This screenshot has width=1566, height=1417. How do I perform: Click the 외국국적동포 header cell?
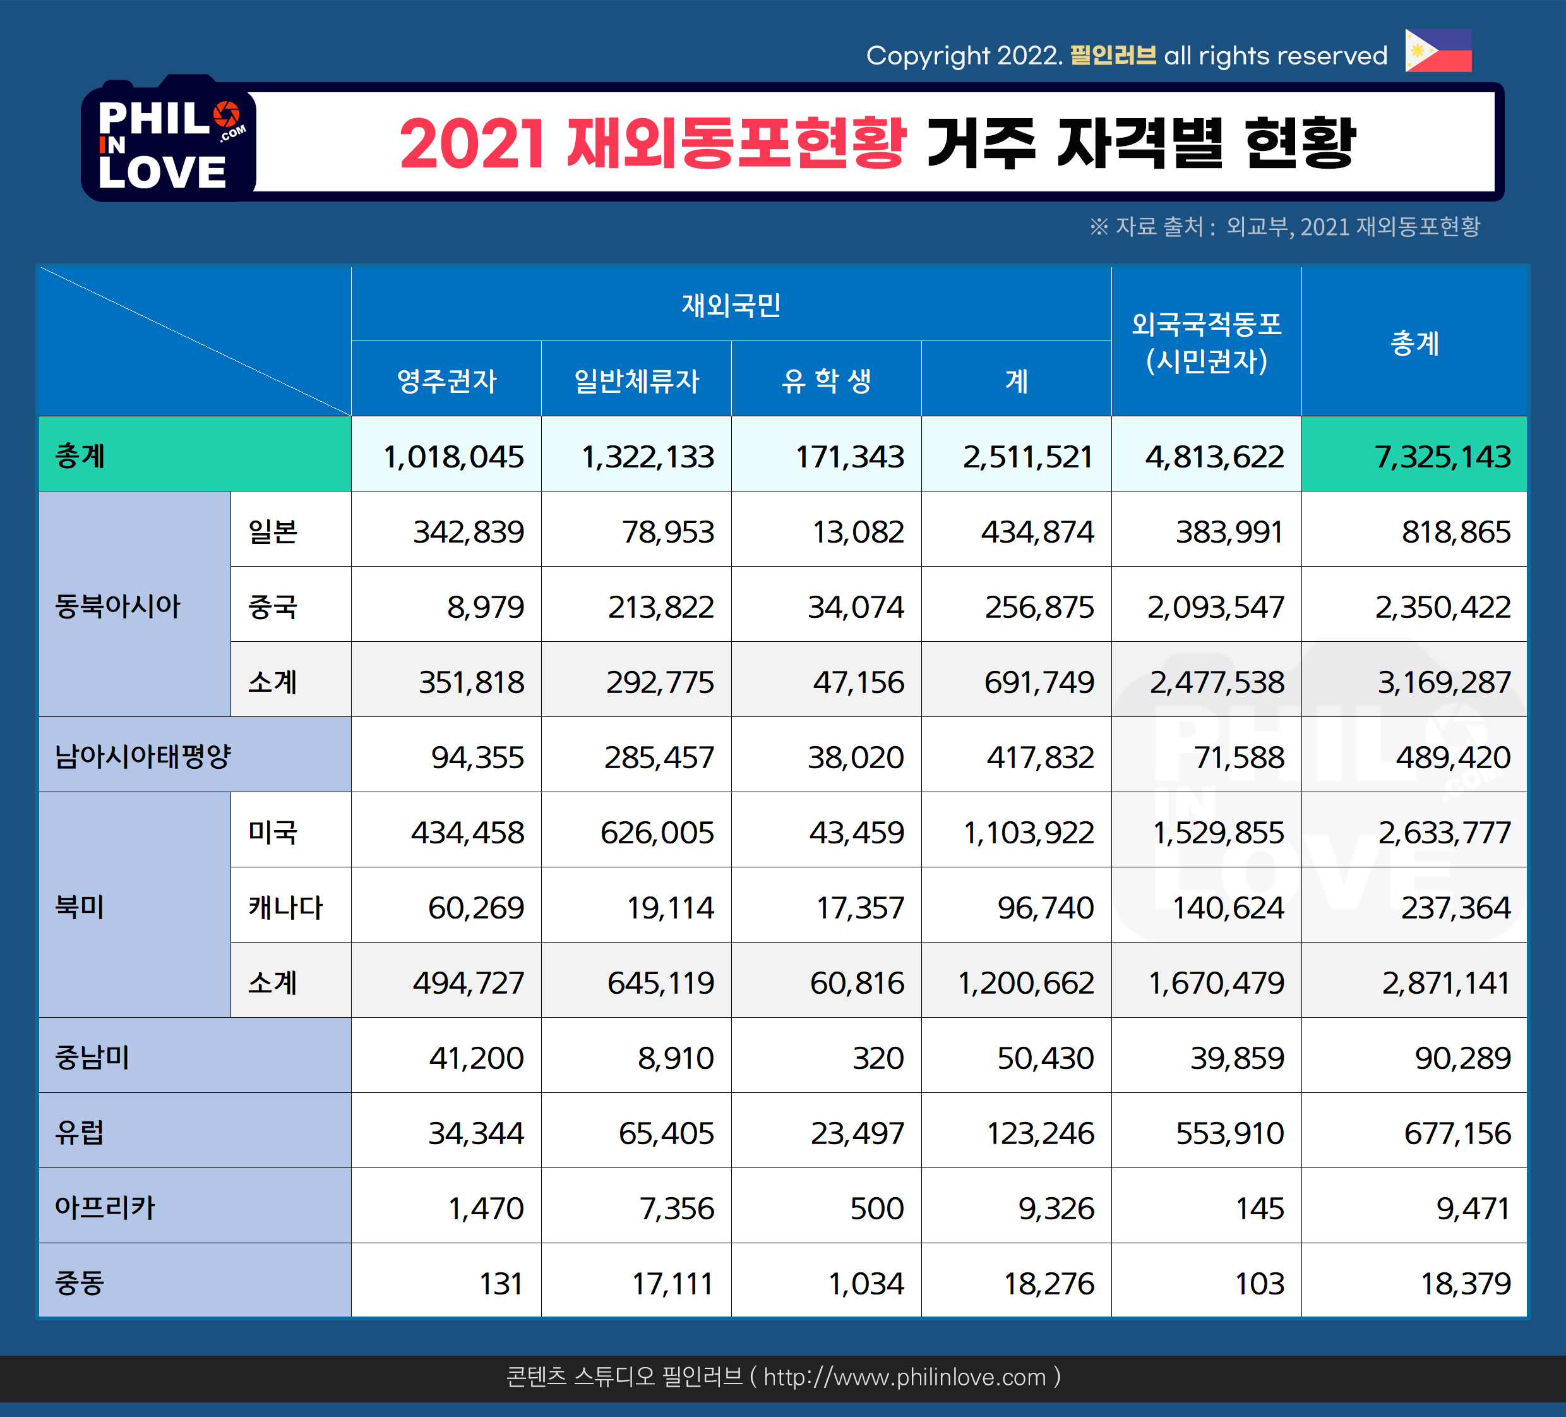pyautogui.click(x=1205, y=342)
